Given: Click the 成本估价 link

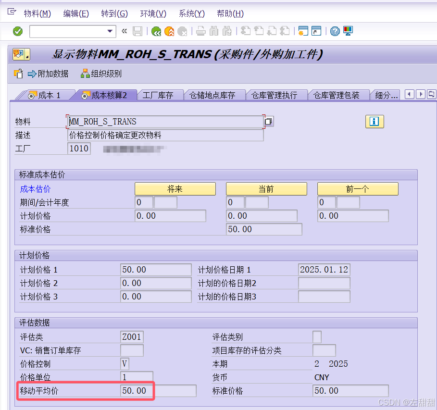Looking at the screenshot, I should click(x=35, y=189).
